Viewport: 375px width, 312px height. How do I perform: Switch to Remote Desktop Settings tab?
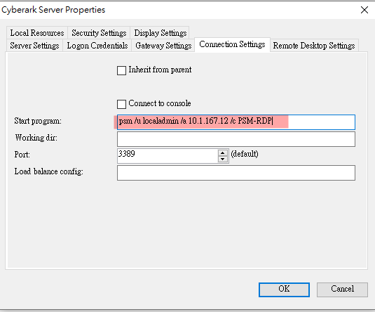coord(314,46)
